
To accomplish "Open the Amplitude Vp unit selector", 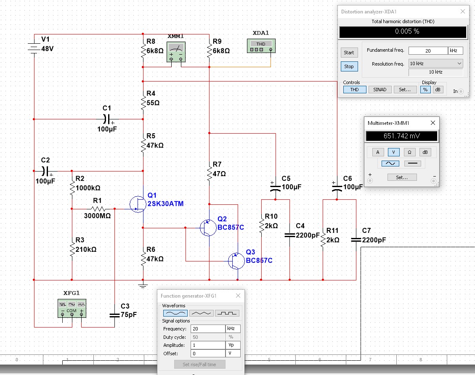I will pos(233,345).
